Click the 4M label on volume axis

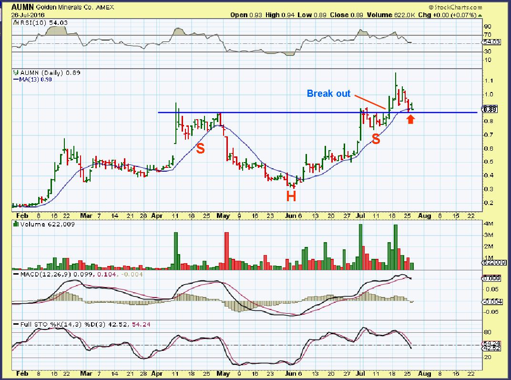489,224
